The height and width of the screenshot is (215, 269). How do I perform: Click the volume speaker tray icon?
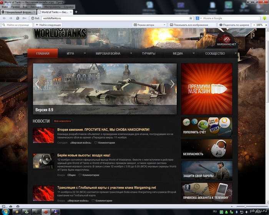tap(247, 212)
